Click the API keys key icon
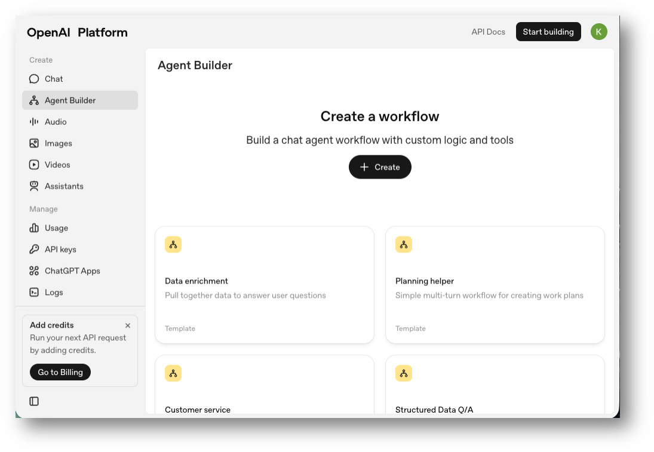This screenshot has height=452, width=654. (x=34, y=250)
